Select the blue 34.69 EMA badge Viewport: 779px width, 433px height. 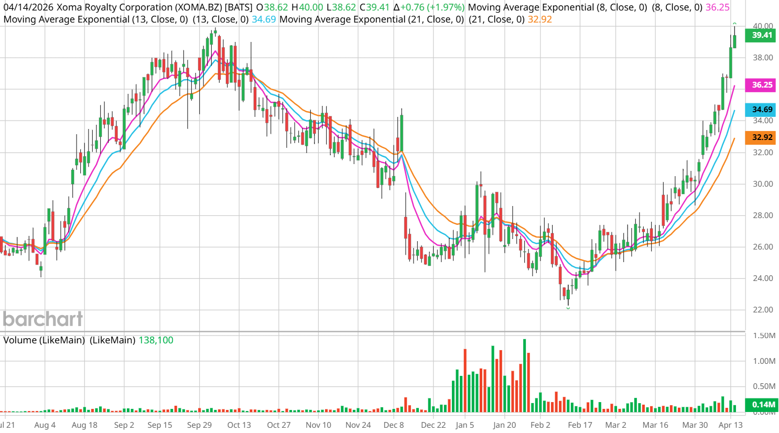tap(762, 110)
